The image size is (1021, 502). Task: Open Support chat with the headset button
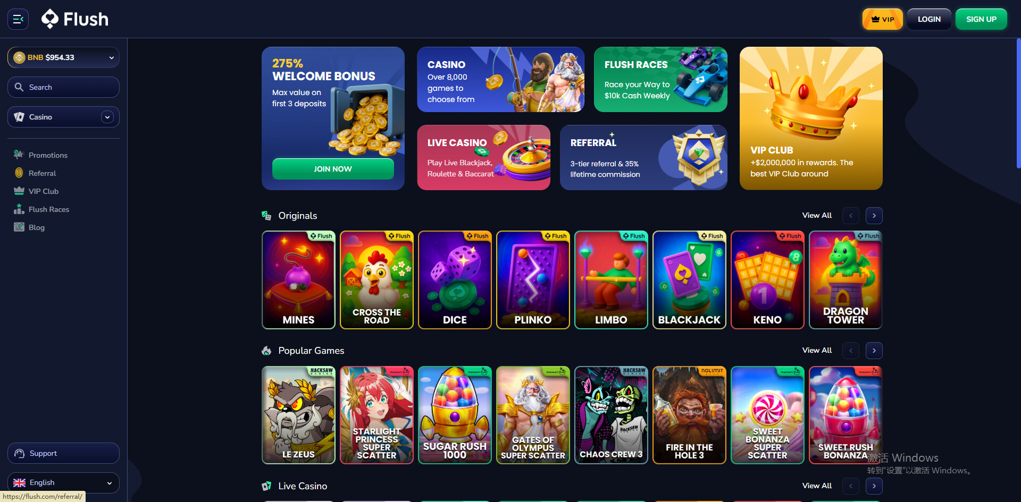[x=63, y=453]
